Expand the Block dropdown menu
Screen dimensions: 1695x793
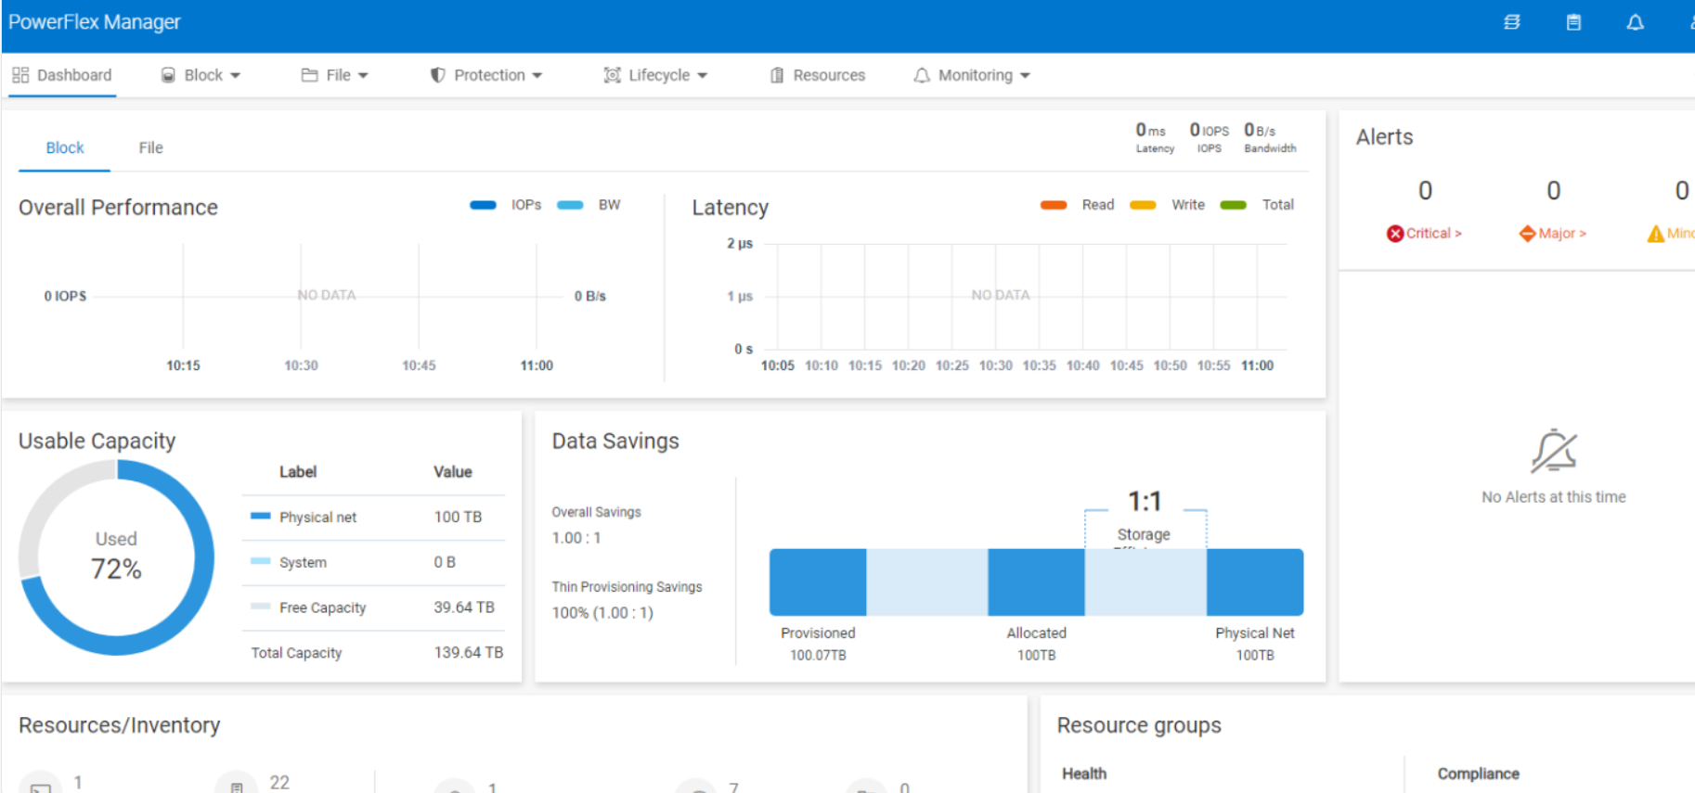tap(201, 75)
